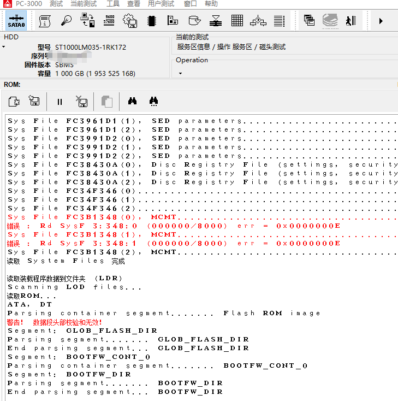398x401 pixels.
Task: Open the 工具 menu
Action: (113, 4)
